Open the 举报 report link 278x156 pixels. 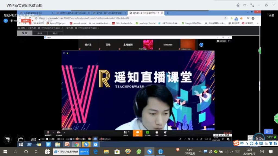pyautogui.click(x=271, y=15)
